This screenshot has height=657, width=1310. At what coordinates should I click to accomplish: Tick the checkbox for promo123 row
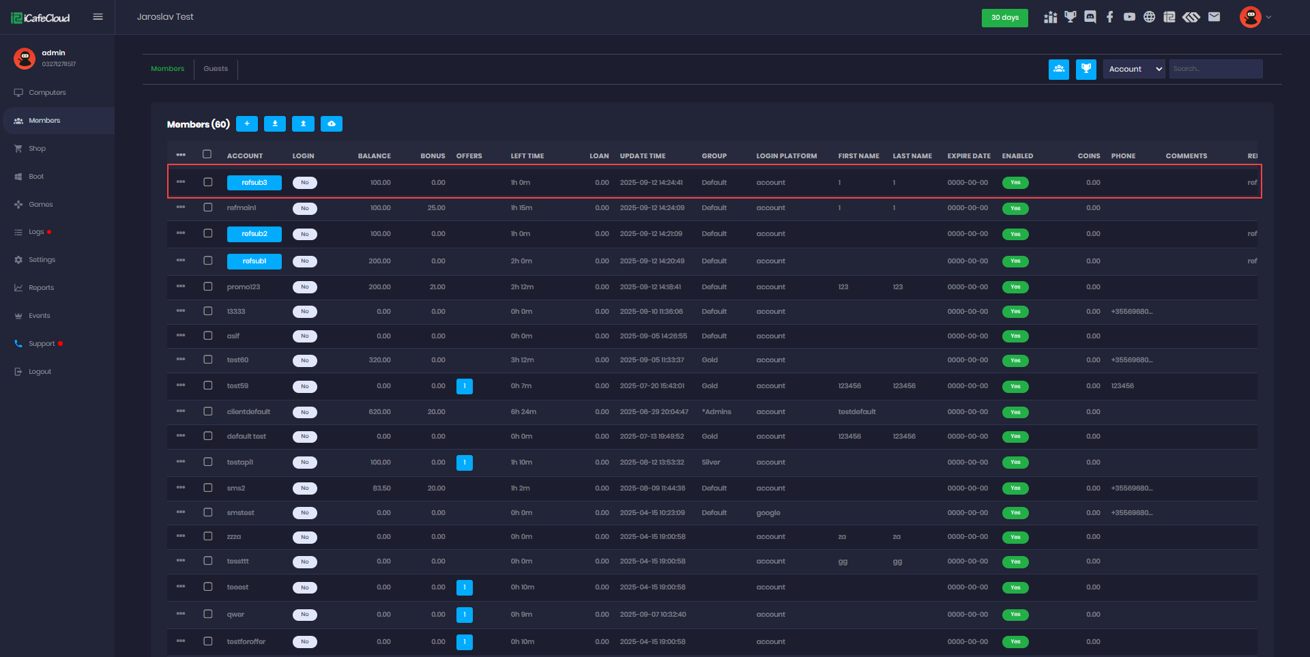208,287
